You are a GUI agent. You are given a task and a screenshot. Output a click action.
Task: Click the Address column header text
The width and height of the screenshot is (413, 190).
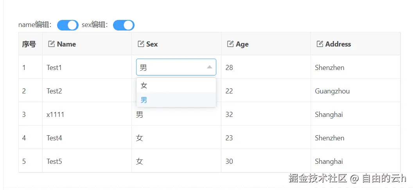(x=338, y=44)
